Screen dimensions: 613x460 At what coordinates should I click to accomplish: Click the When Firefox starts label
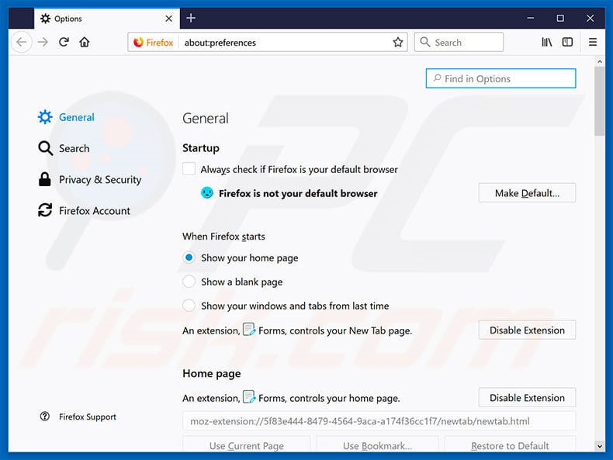(x=223, y=236)
